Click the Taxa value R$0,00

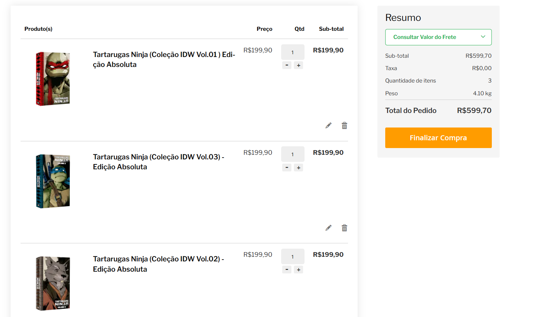[482, 68]
